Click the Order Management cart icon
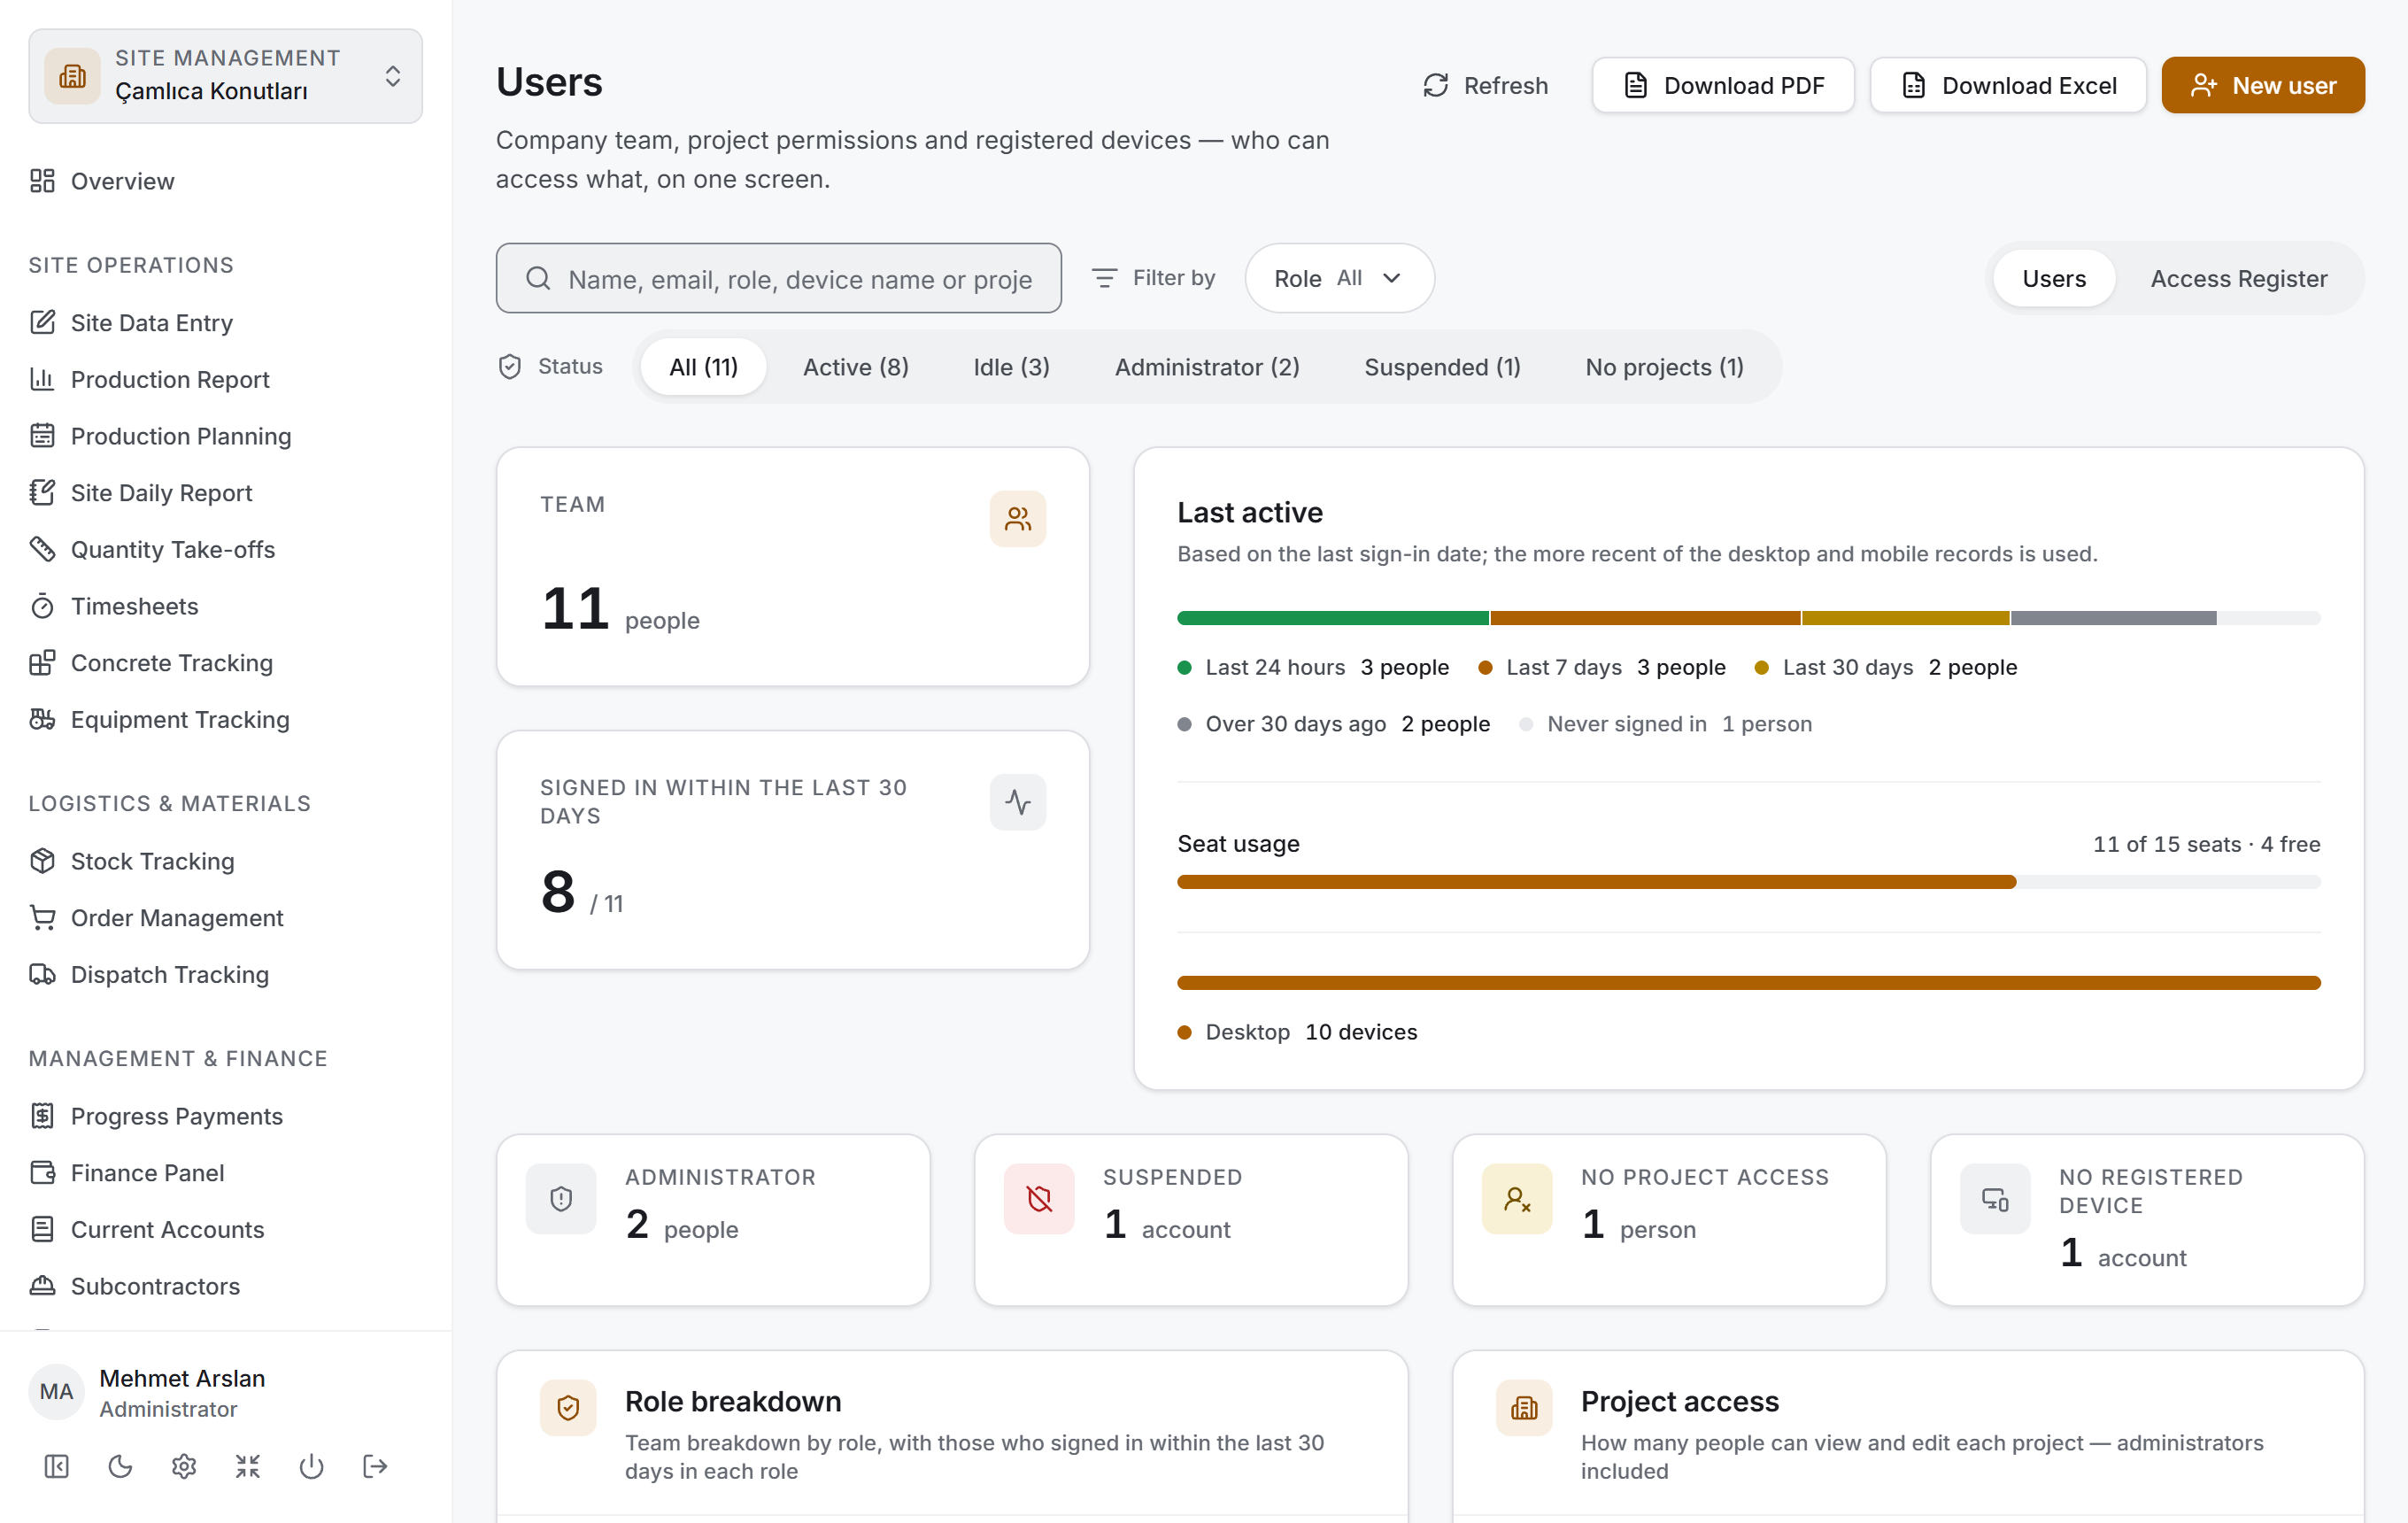The image size is (2408, 1523). tap(42, 917)
